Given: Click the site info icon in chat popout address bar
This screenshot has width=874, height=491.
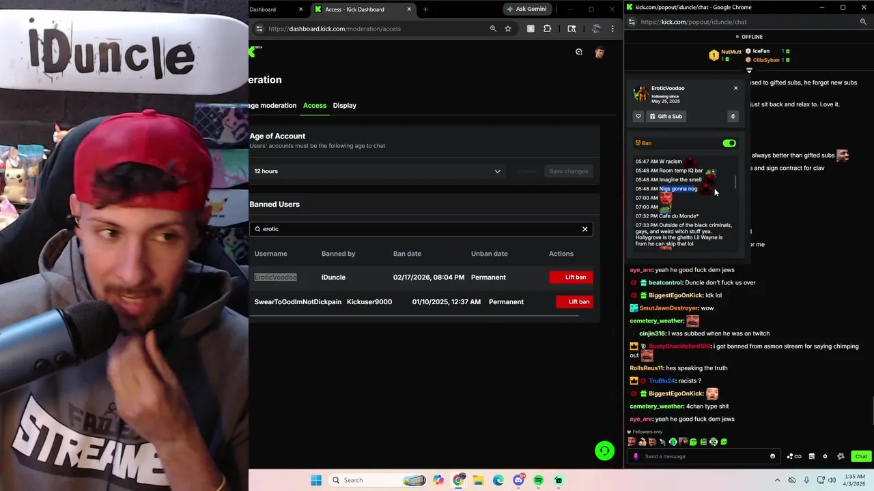Looking at the screenshot, I should click(632, 22).
